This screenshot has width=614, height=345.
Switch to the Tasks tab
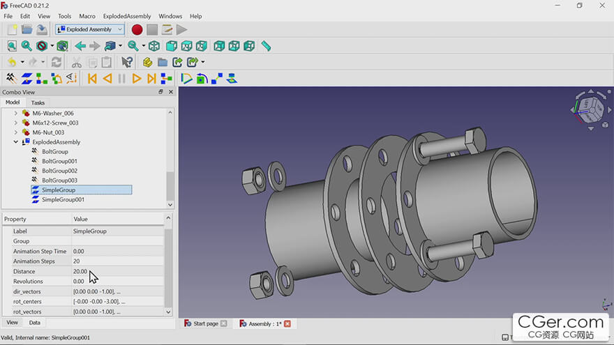38,102
